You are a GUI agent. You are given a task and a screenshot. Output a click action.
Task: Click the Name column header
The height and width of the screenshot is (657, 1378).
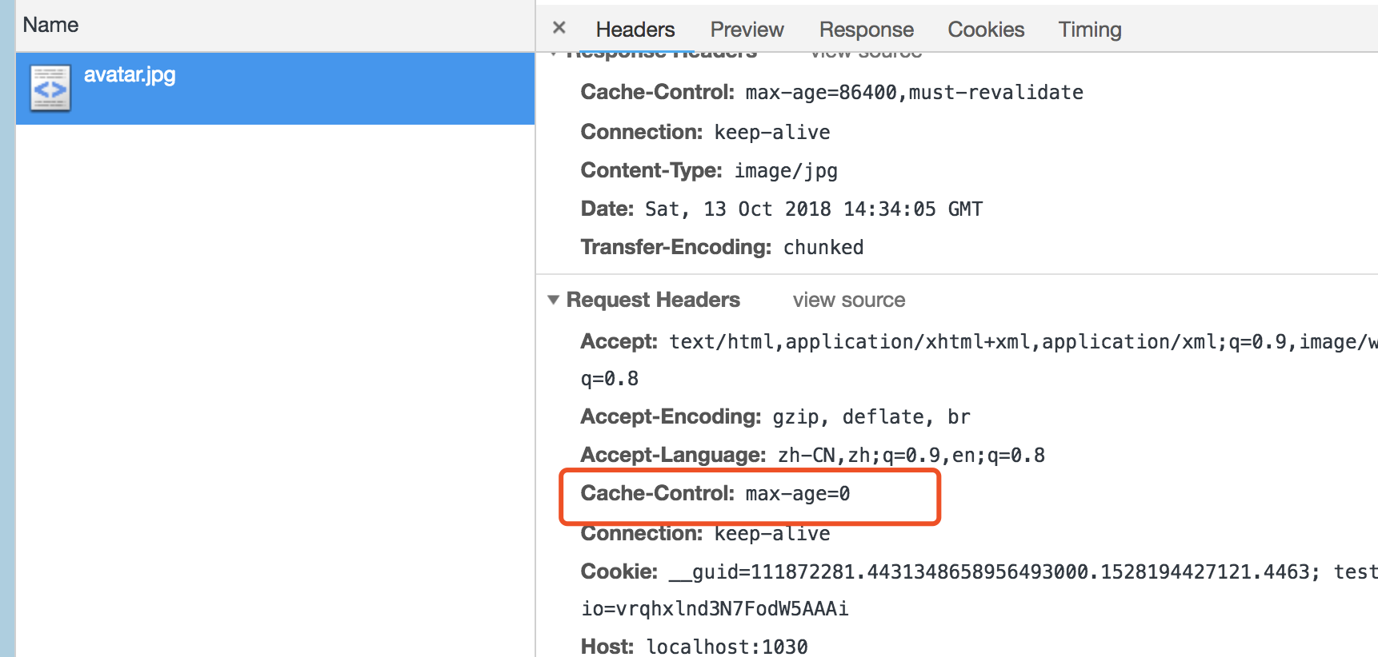50,25
